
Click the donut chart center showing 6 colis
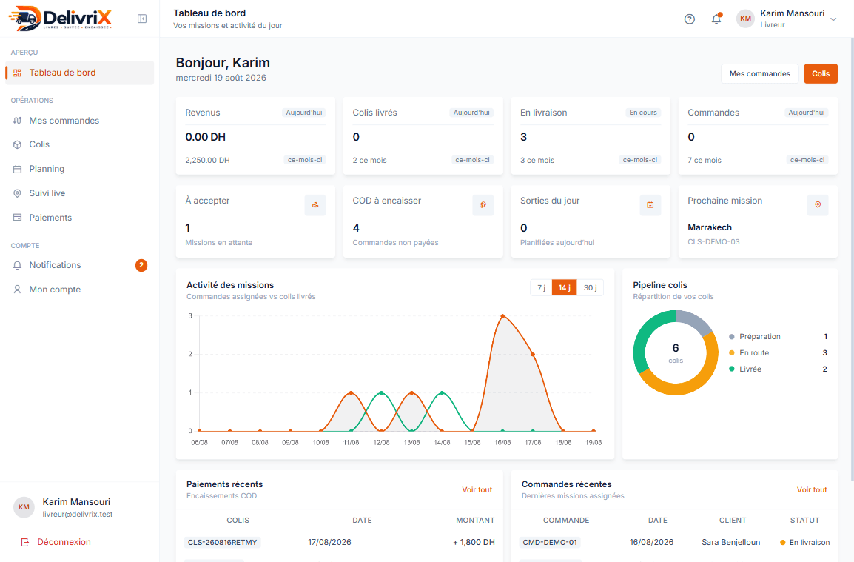pyautogui.click(x=676, y=352)
